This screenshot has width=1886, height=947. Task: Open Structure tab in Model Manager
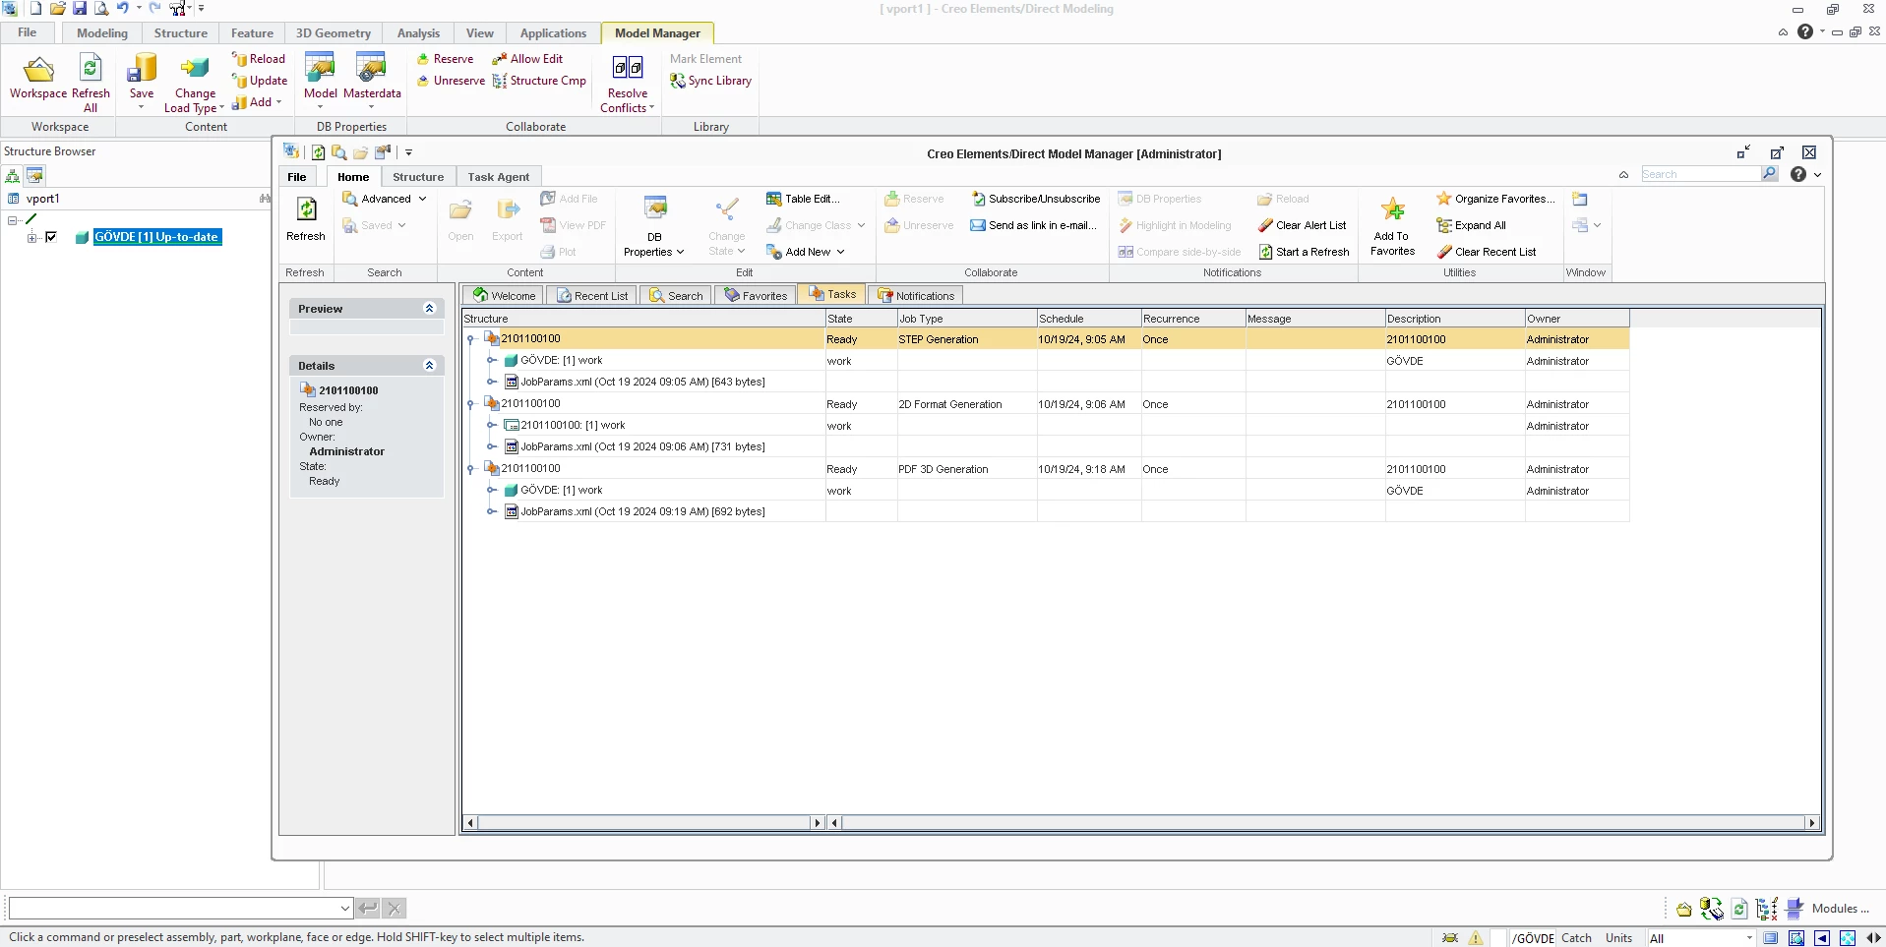(418, 177)
